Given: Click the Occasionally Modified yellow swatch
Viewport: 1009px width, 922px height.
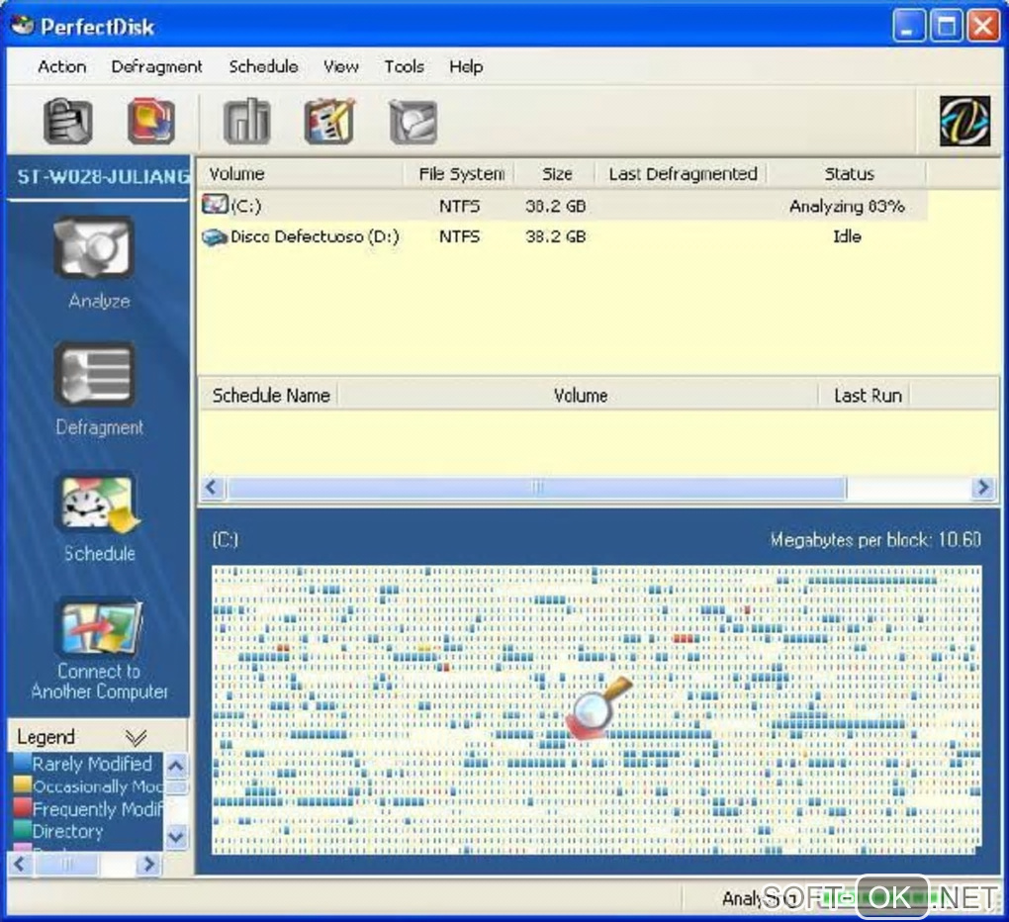Looking at the screenshot, I should click(23, 784).
